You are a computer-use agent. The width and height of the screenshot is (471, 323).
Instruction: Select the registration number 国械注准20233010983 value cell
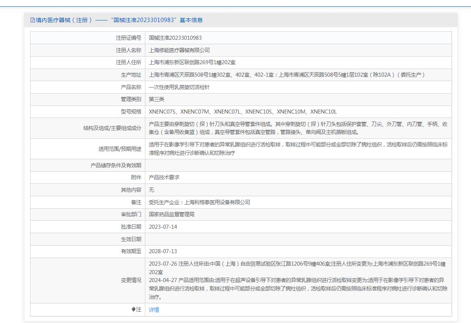pyautogui.click(x=175, y=38)
